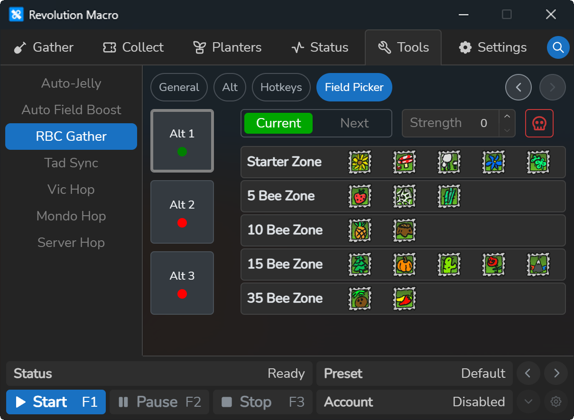Toggle to the Current field selection
The width and height of the screenshot is (574, 420).
coord(278,123)
